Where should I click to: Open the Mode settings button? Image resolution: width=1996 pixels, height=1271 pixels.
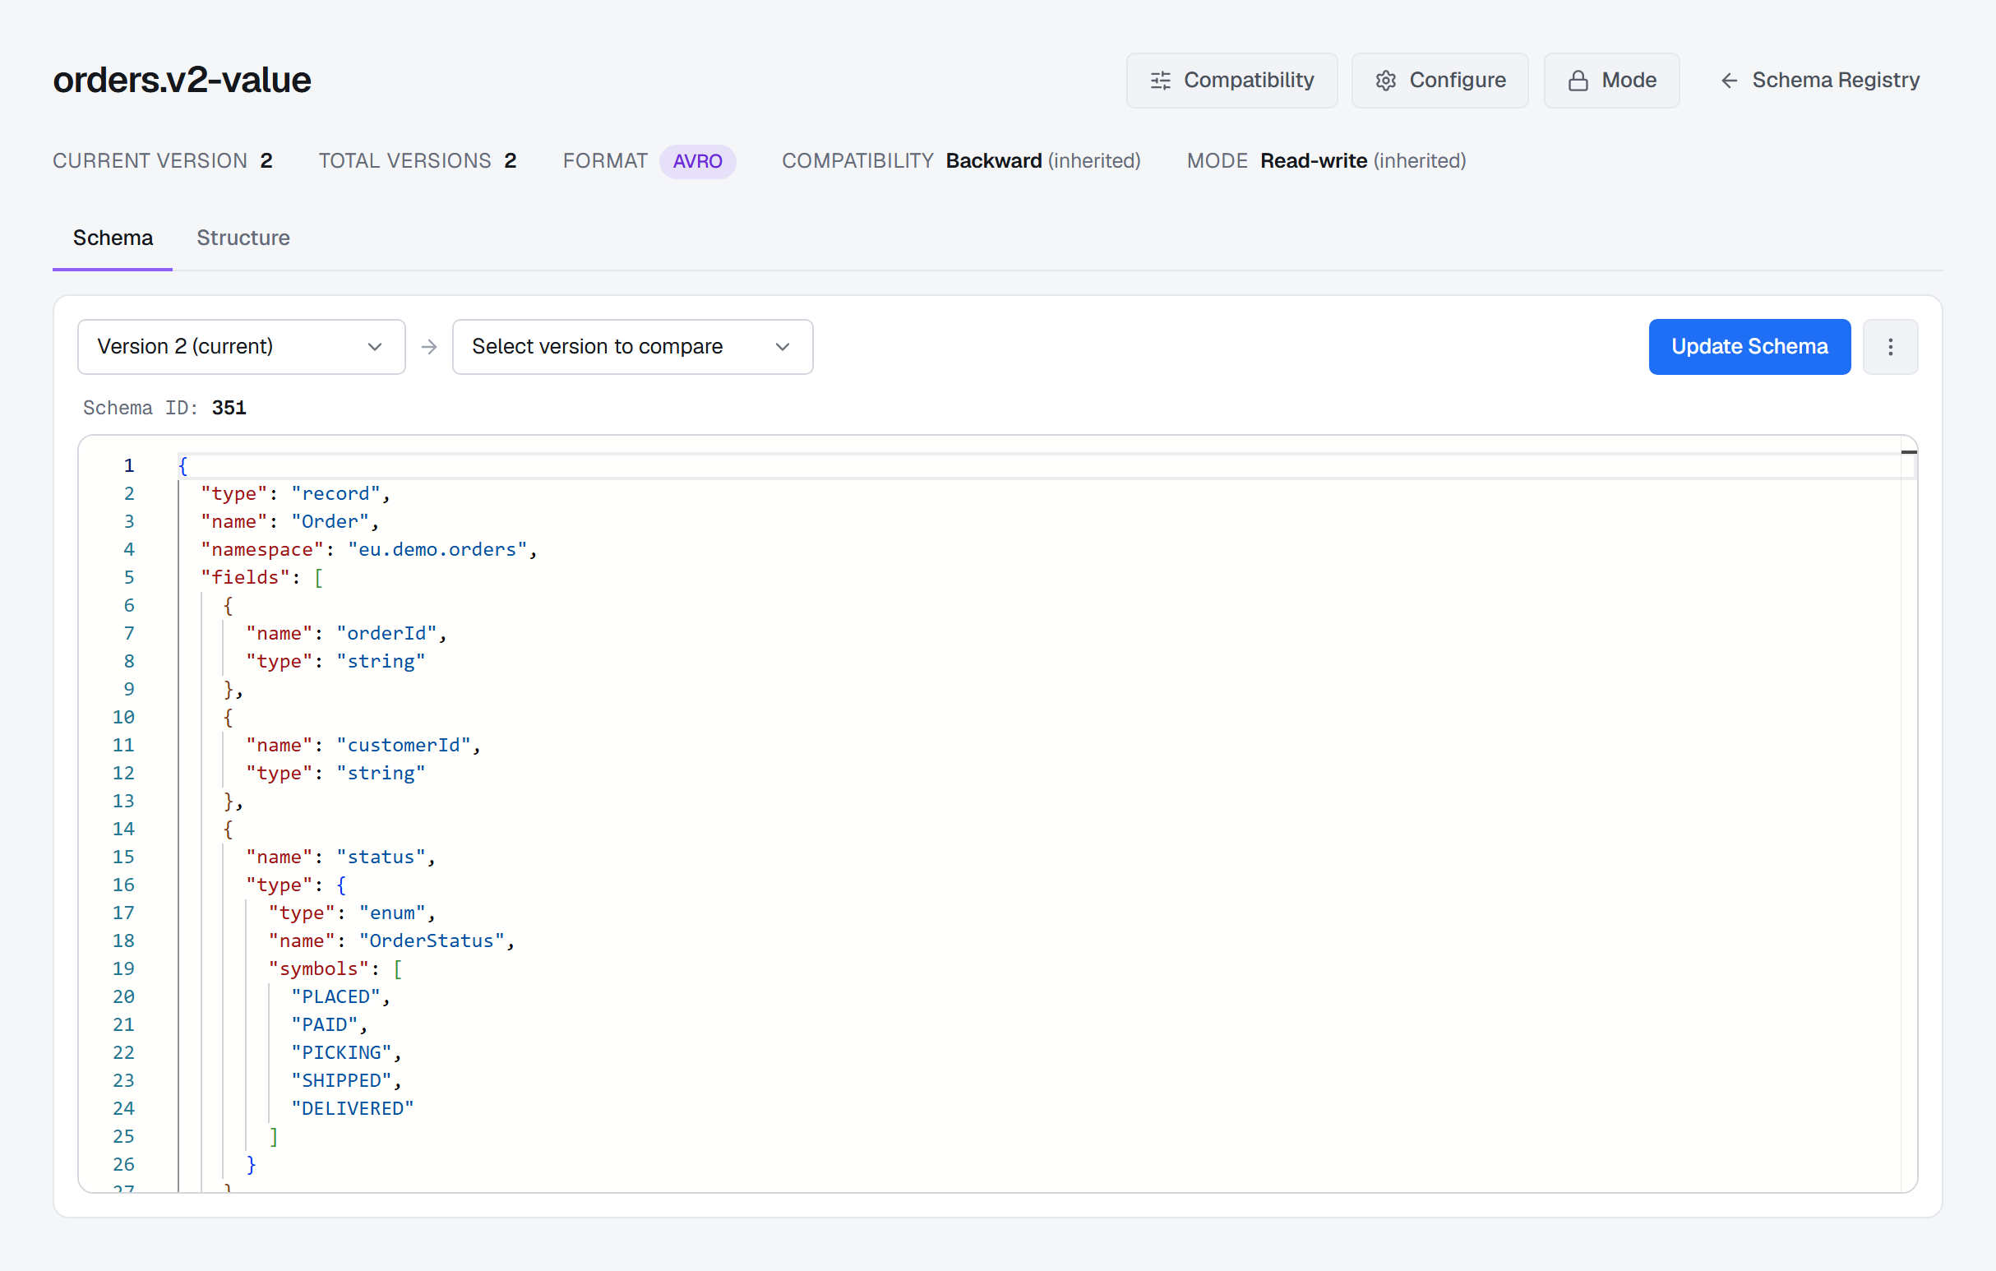click(1610, 81)
